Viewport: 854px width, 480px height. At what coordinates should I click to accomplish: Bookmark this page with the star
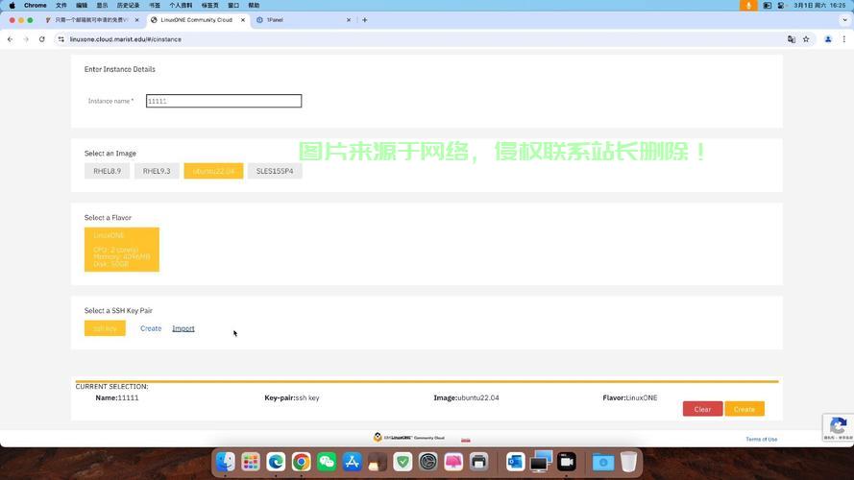806,39
